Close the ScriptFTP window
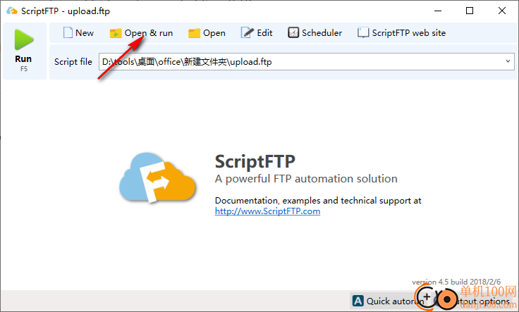 (x=502, y=11)
